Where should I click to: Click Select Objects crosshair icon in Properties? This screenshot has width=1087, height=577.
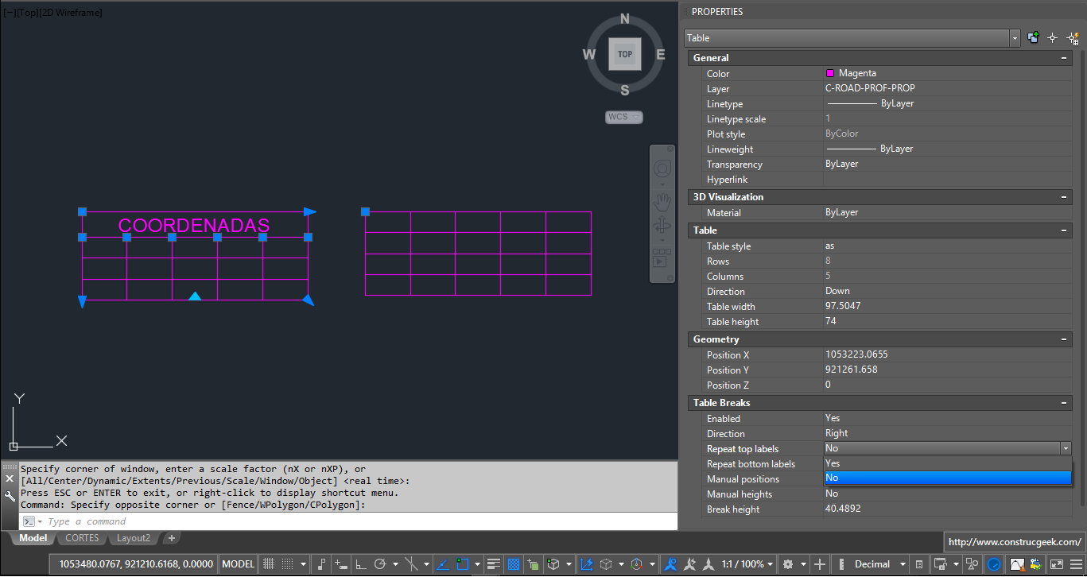[1053, 37]
